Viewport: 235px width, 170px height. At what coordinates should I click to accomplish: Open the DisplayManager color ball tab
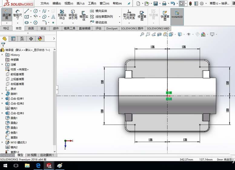[x=40, y=39]
